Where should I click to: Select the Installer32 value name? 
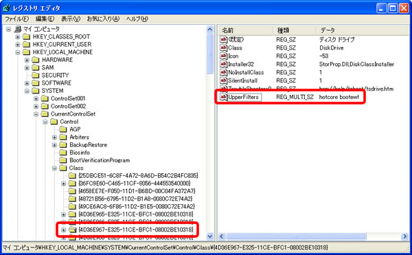(241, 64)
